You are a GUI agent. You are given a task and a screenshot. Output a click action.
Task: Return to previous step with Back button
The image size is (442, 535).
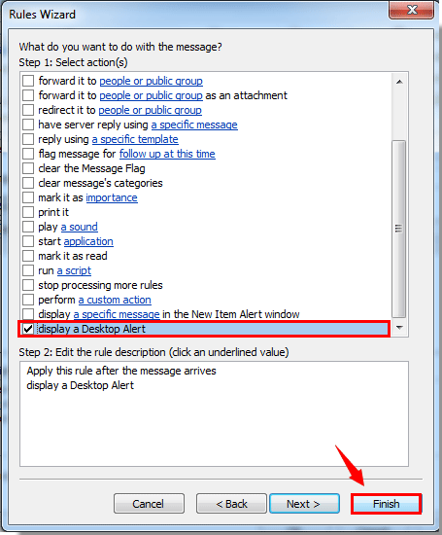tap(231, 504)
